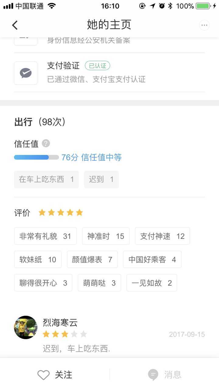
Task: Tap the trust score progress bar
Action: pyautogui.click(x=36, y=157)
